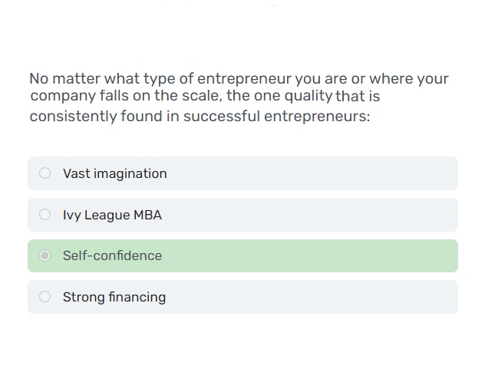Select the Ivy League MBA radio button
This screenshot has height=379, width=488.
pyautogui.click(x=45, y=215)
